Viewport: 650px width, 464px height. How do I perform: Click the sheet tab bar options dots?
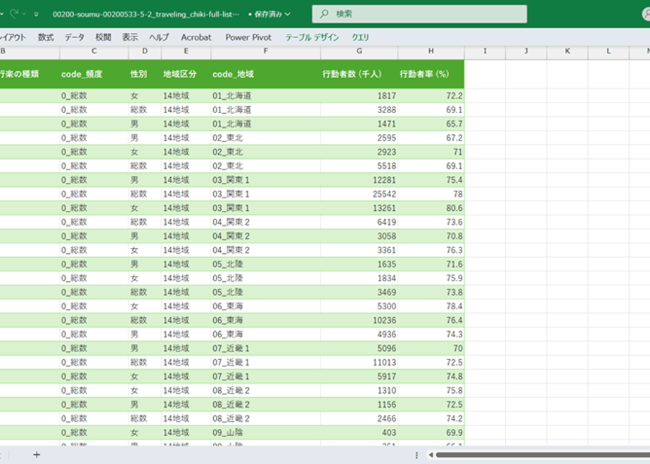pos(416,455)
